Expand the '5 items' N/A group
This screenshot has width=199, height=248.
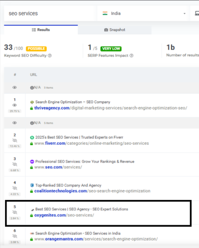[49, 123]
